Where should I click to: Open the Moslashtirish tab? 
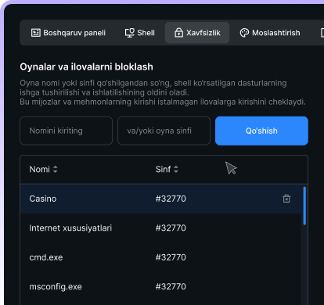pyautogui.click(x=270, y=33)
